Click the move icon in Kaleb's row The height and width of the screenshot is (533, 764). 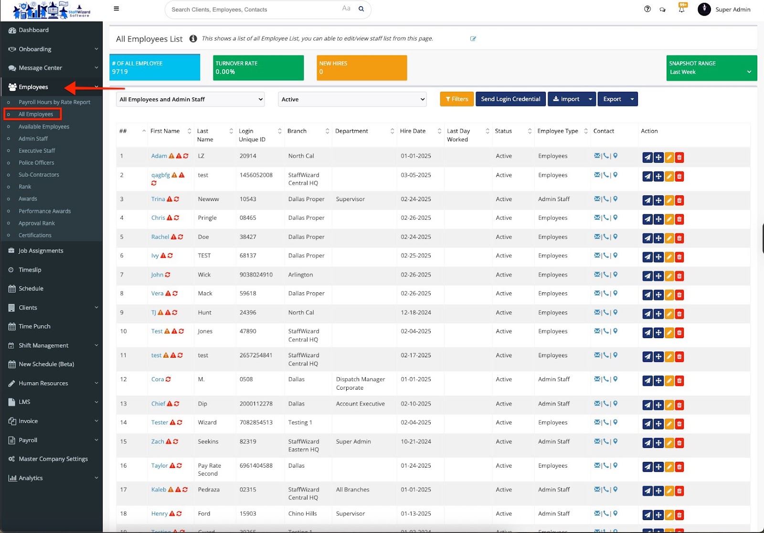[x=658, y=491]
